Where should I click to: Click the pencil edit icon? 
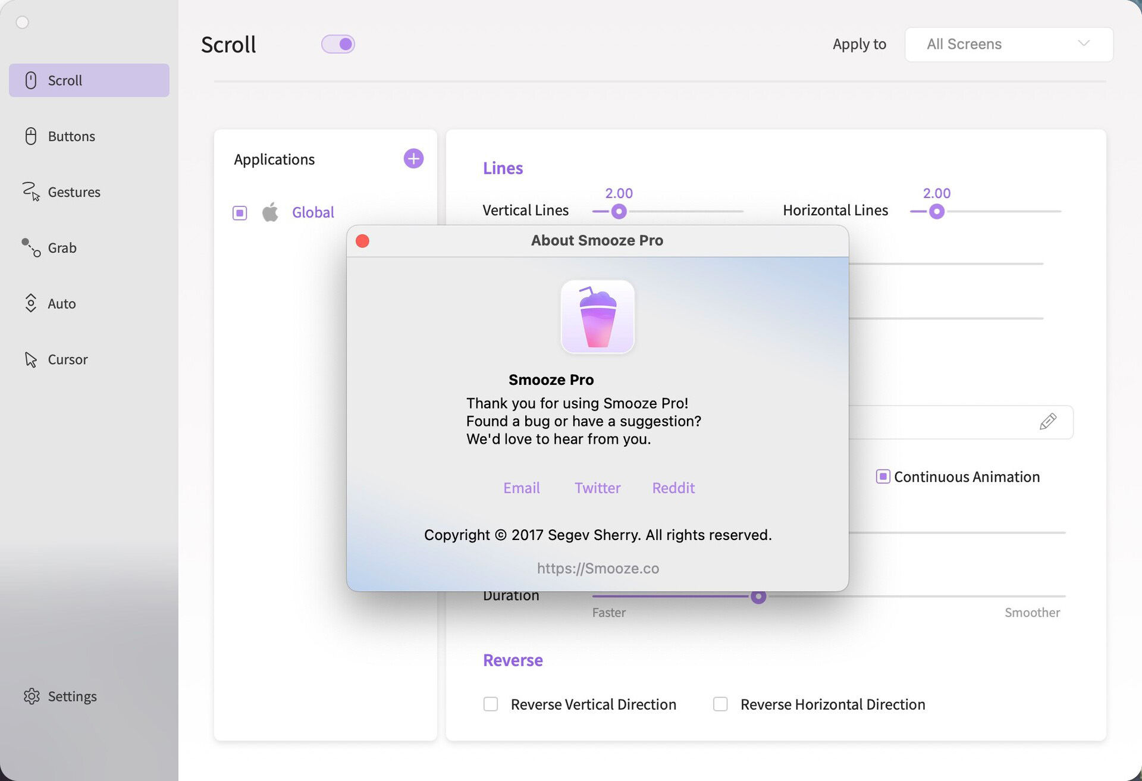[x=1048, y=422]
